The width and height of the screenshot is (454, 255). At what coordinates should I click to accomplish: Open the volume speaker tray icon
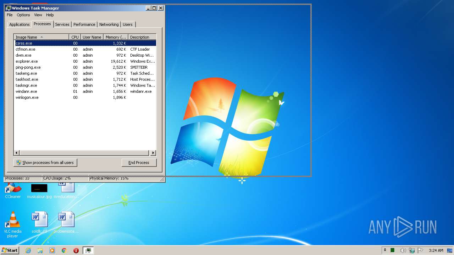[x=403, y=250]
